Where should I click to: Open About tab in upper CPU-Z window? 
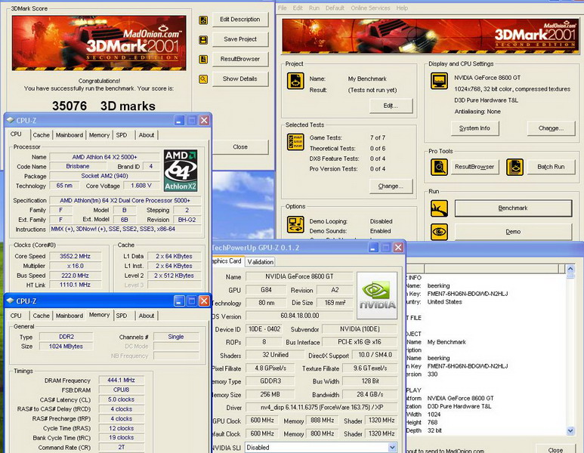147,135
